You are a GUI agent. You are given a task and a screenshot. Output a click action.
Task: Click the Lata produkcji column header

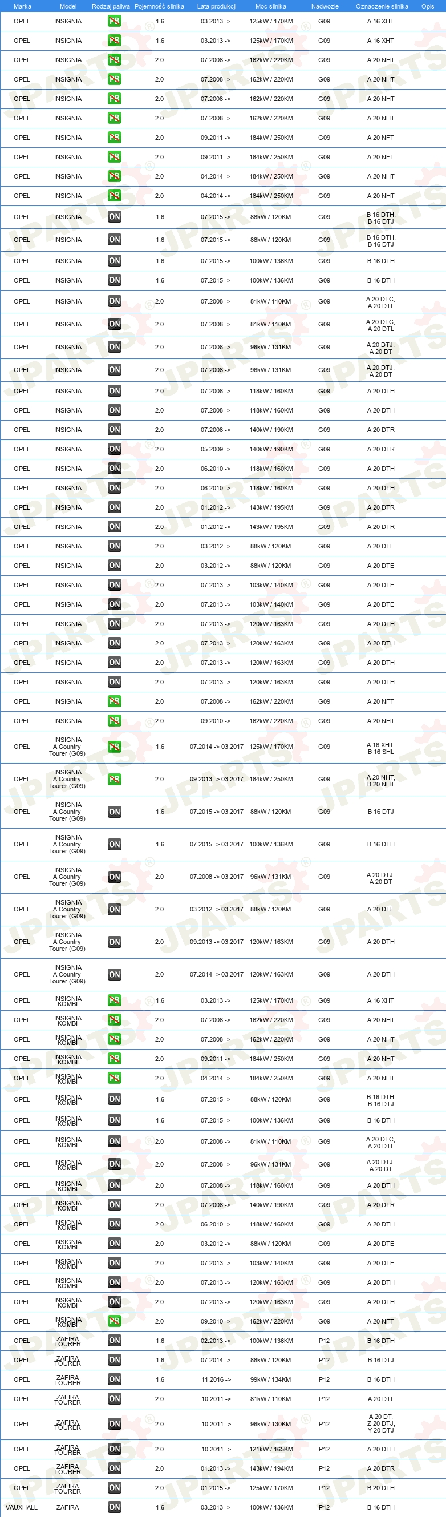217,6
